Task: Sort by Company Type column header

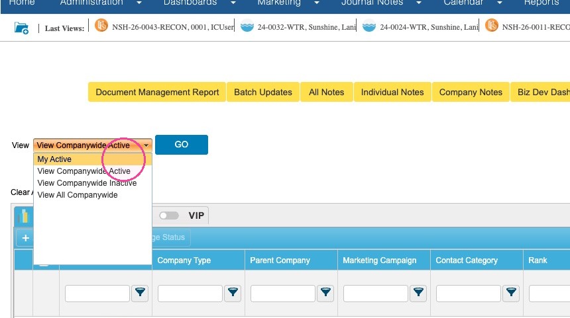Action: [184, 260]
